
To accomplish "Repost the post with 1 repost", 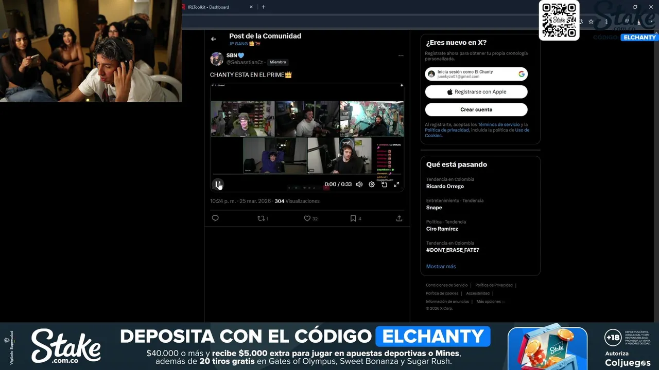I will pos(263,218).
